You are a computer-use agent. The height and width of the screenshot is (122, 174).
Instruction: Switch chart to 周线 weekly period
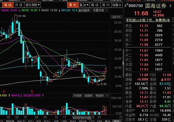(8, 5)
